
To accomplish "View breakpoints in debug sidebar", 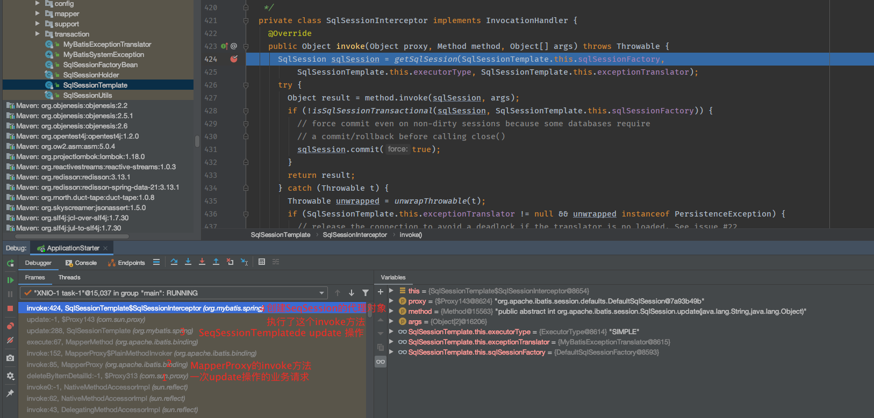I will coord(10,326).
